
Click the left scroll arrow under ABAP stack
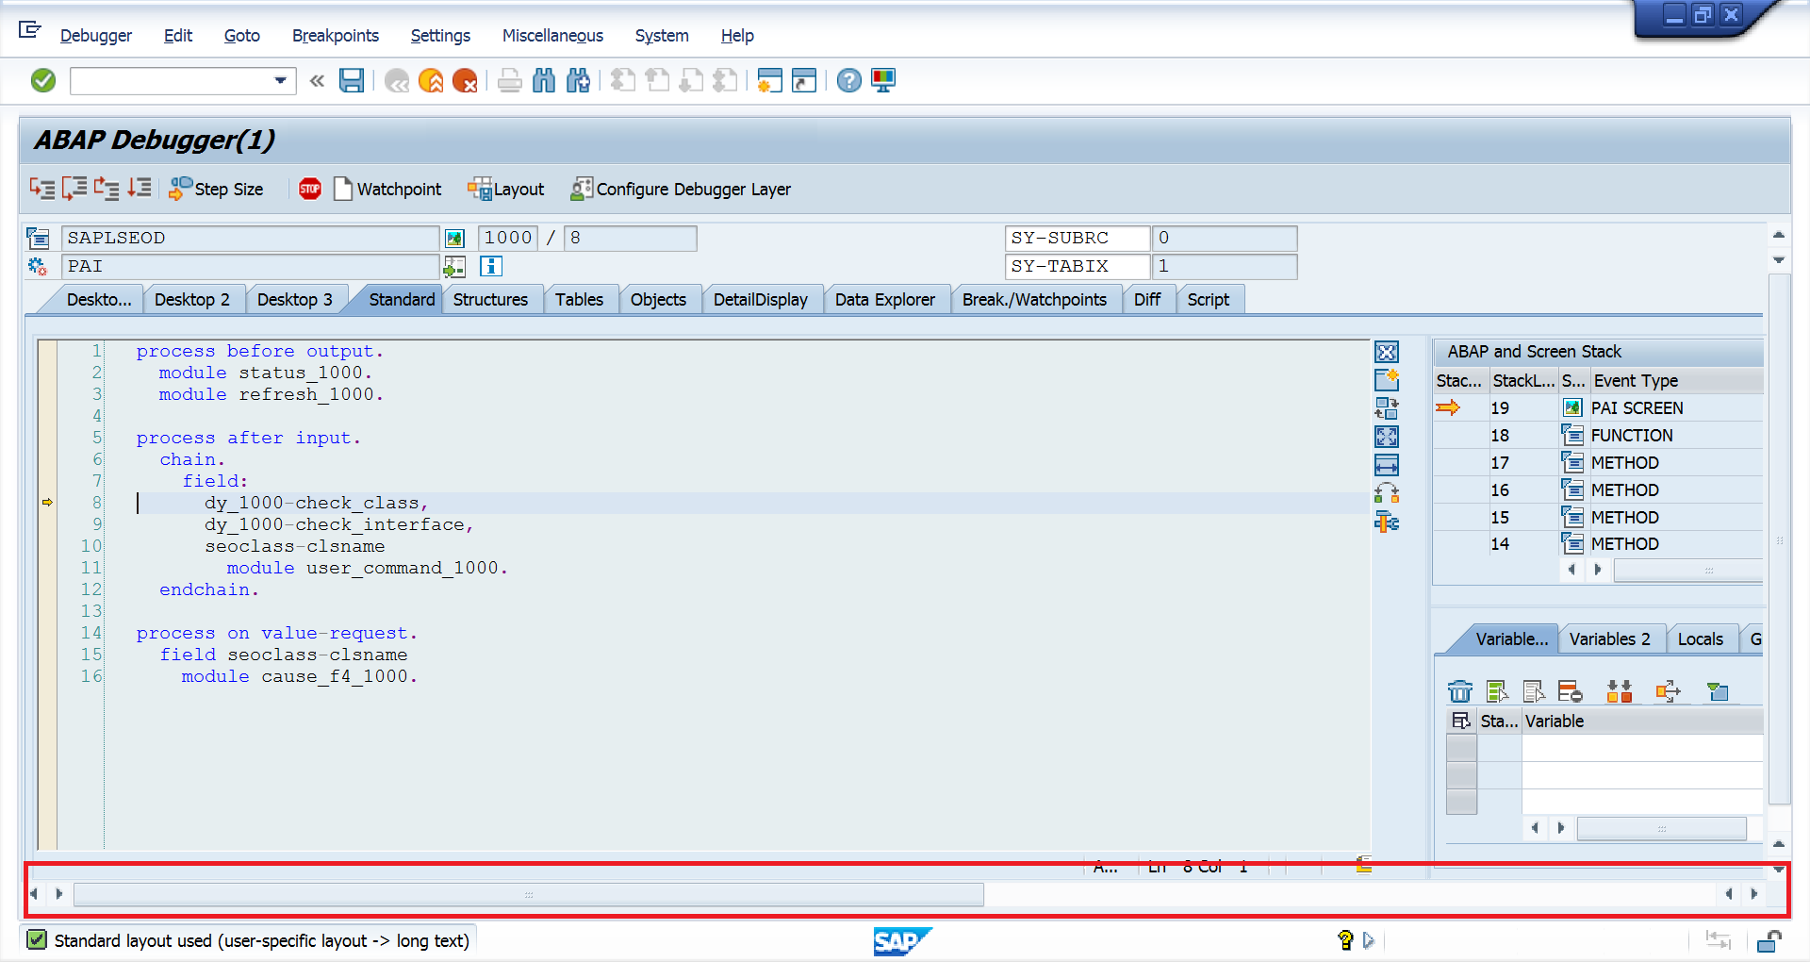pyautogui.click(x=1571, y=569)
